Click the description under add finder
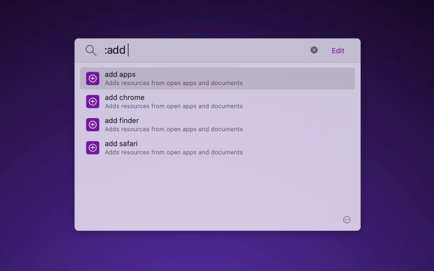The width and height of the screenshot is (434, 271). tap(174, 129)
